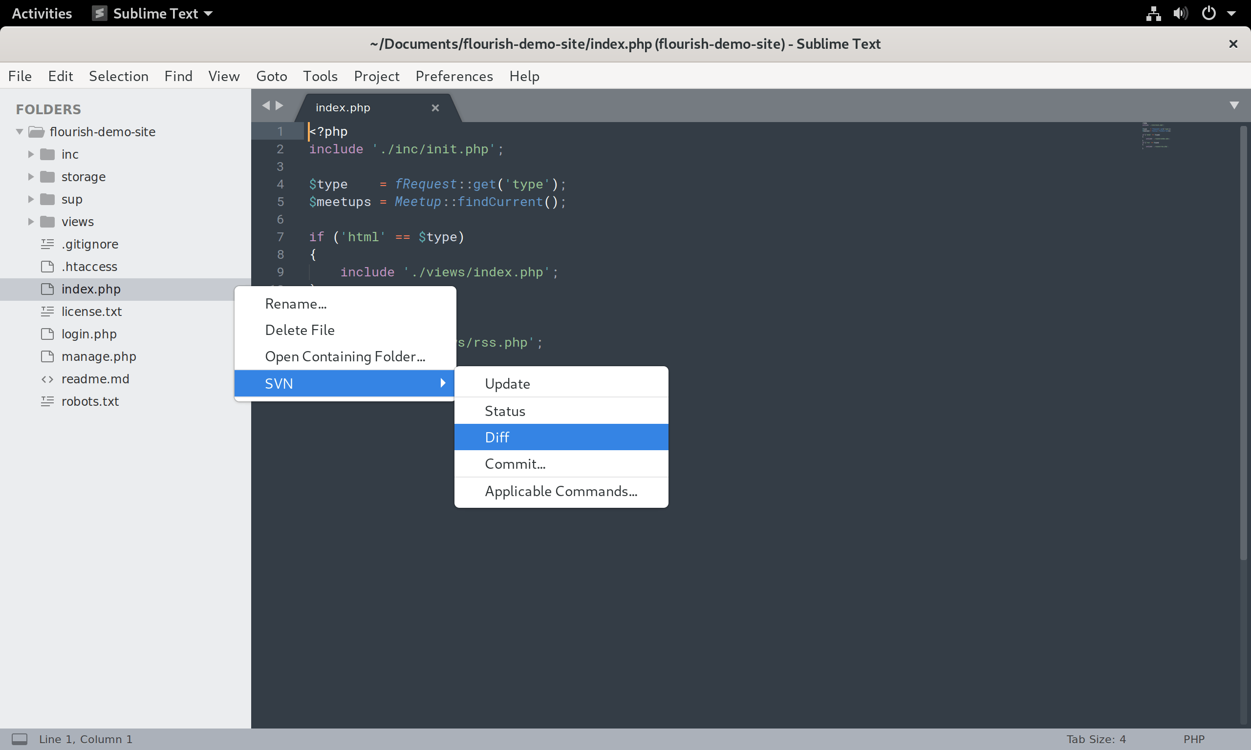The height and width of the screenshot is (750, 1251).
Task: Open the Sublime Text application menu arrow
Action: point(208,14)
